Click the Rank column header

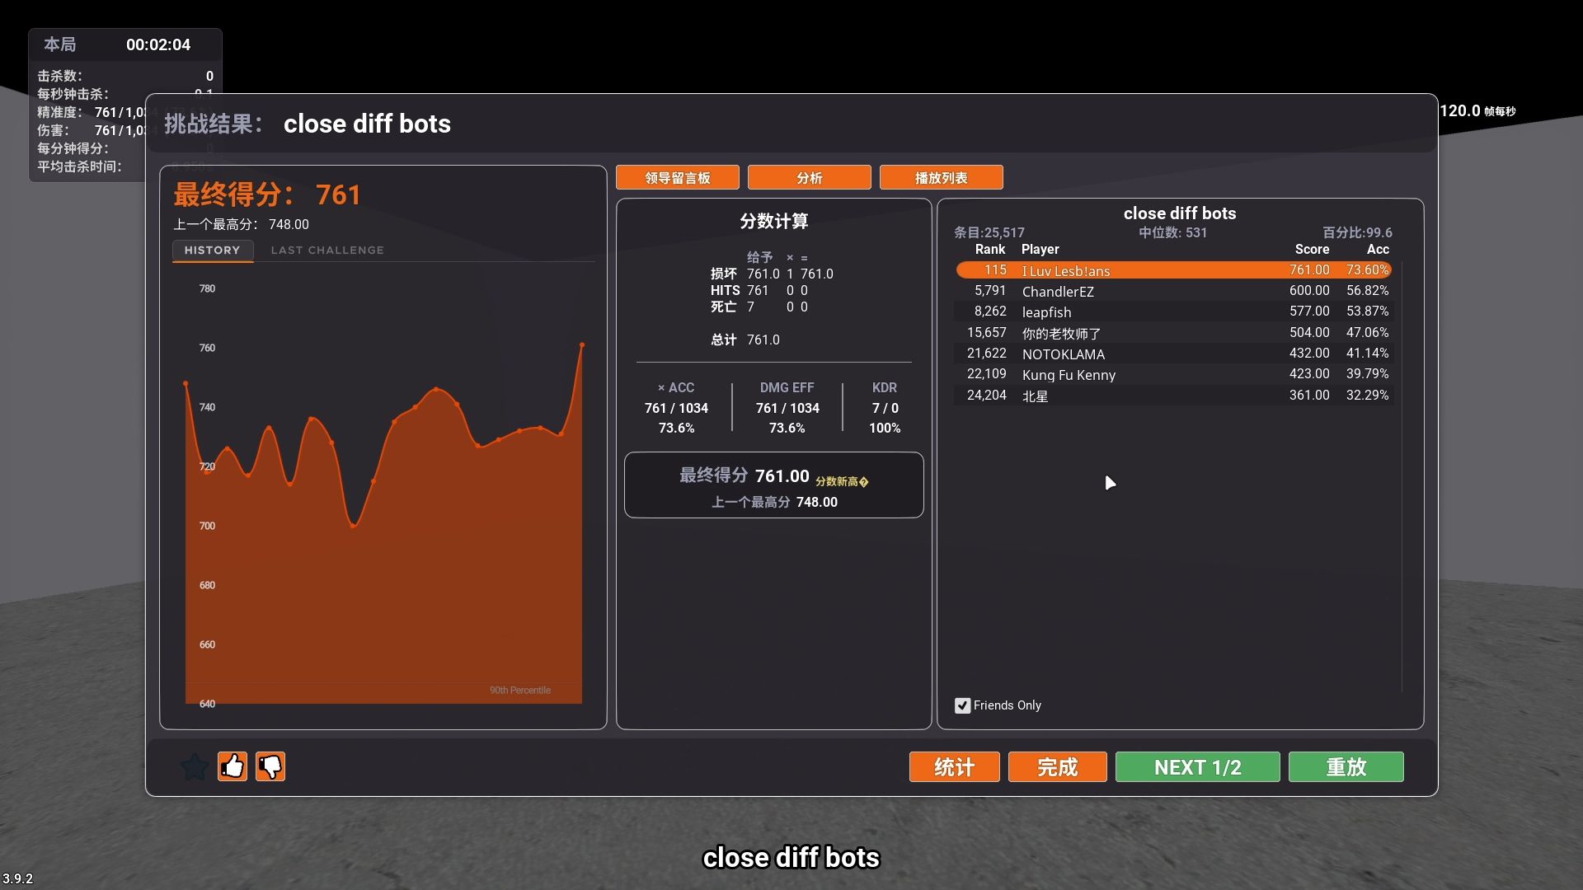click(990, 249)
